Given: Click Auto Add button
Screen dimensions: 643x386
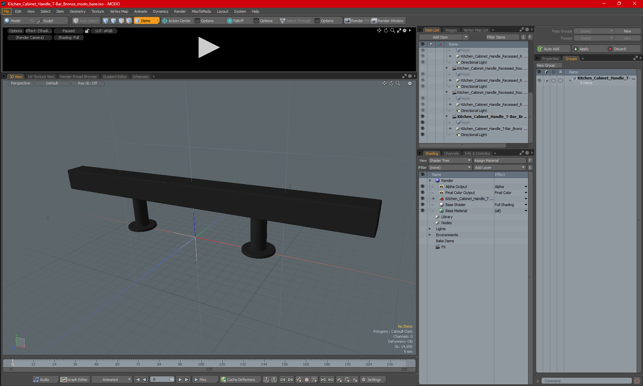Looking at the screenshot, I should tap(553, 49).
